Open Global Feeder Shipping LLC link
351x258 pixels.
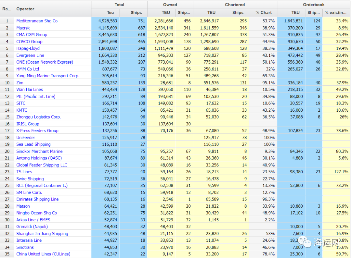click(42, 165)
